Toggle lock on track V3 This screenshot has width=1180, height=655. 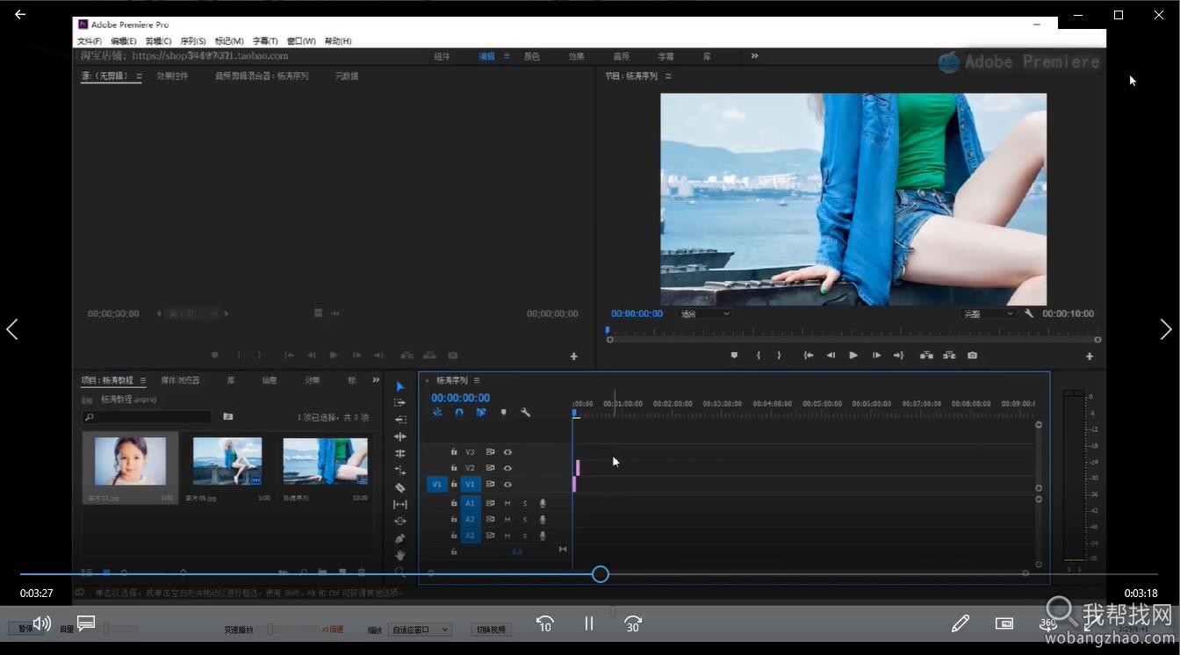454,452
